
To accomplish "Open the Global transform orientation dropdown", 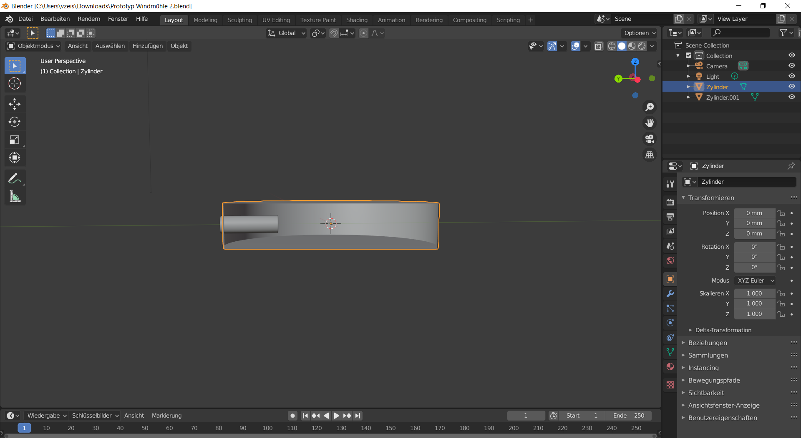I will coord(286,33).
